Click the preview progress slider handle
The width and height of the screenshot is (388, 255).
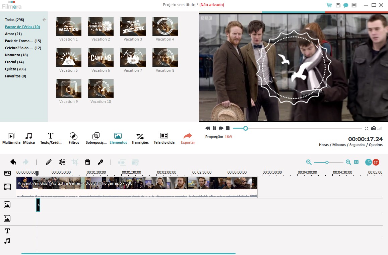pos(246,128)
